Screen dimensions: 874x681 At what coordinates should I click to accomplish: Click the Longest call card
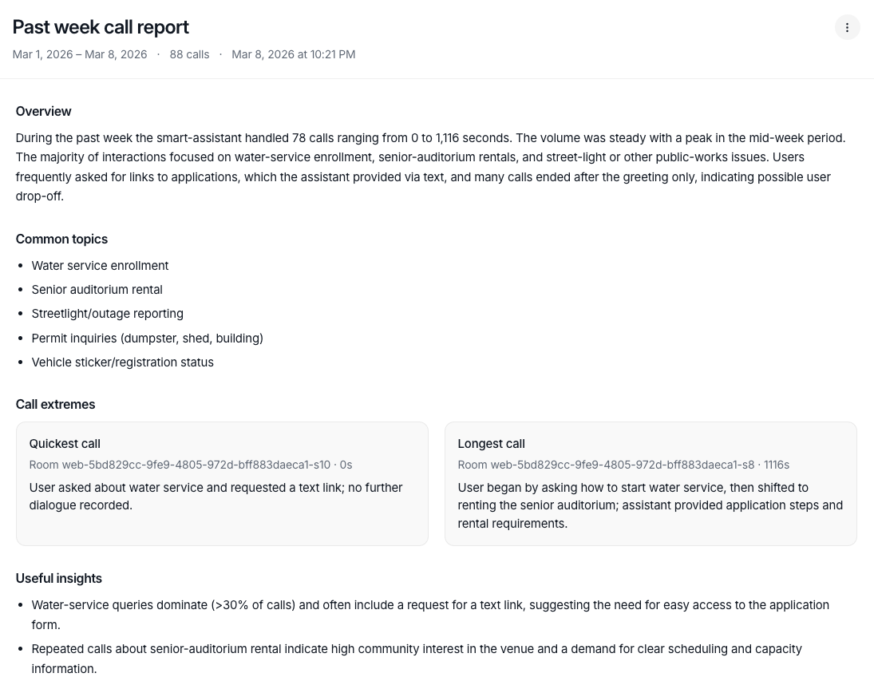[650, 483]
